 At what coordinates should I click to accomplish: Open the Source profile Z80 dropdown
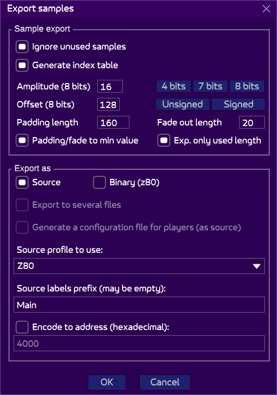(139, 266)
